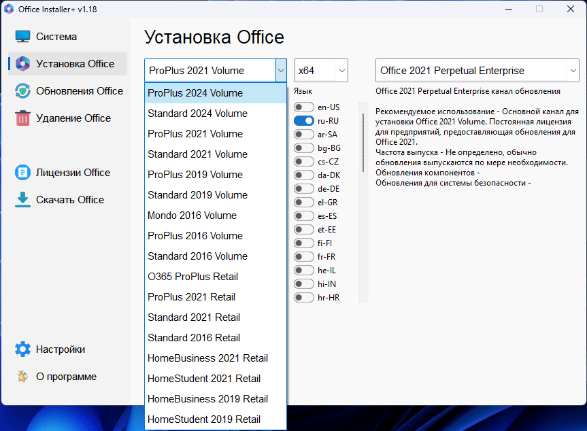This screenshot has height=431, width=587.
Task: Choose O365 ProPlus Retail option
Action: [x=215, y=277]
